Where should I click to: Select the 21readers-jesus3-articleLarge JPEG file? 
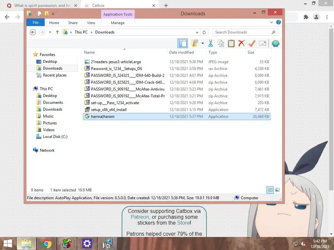click(177, 62)
